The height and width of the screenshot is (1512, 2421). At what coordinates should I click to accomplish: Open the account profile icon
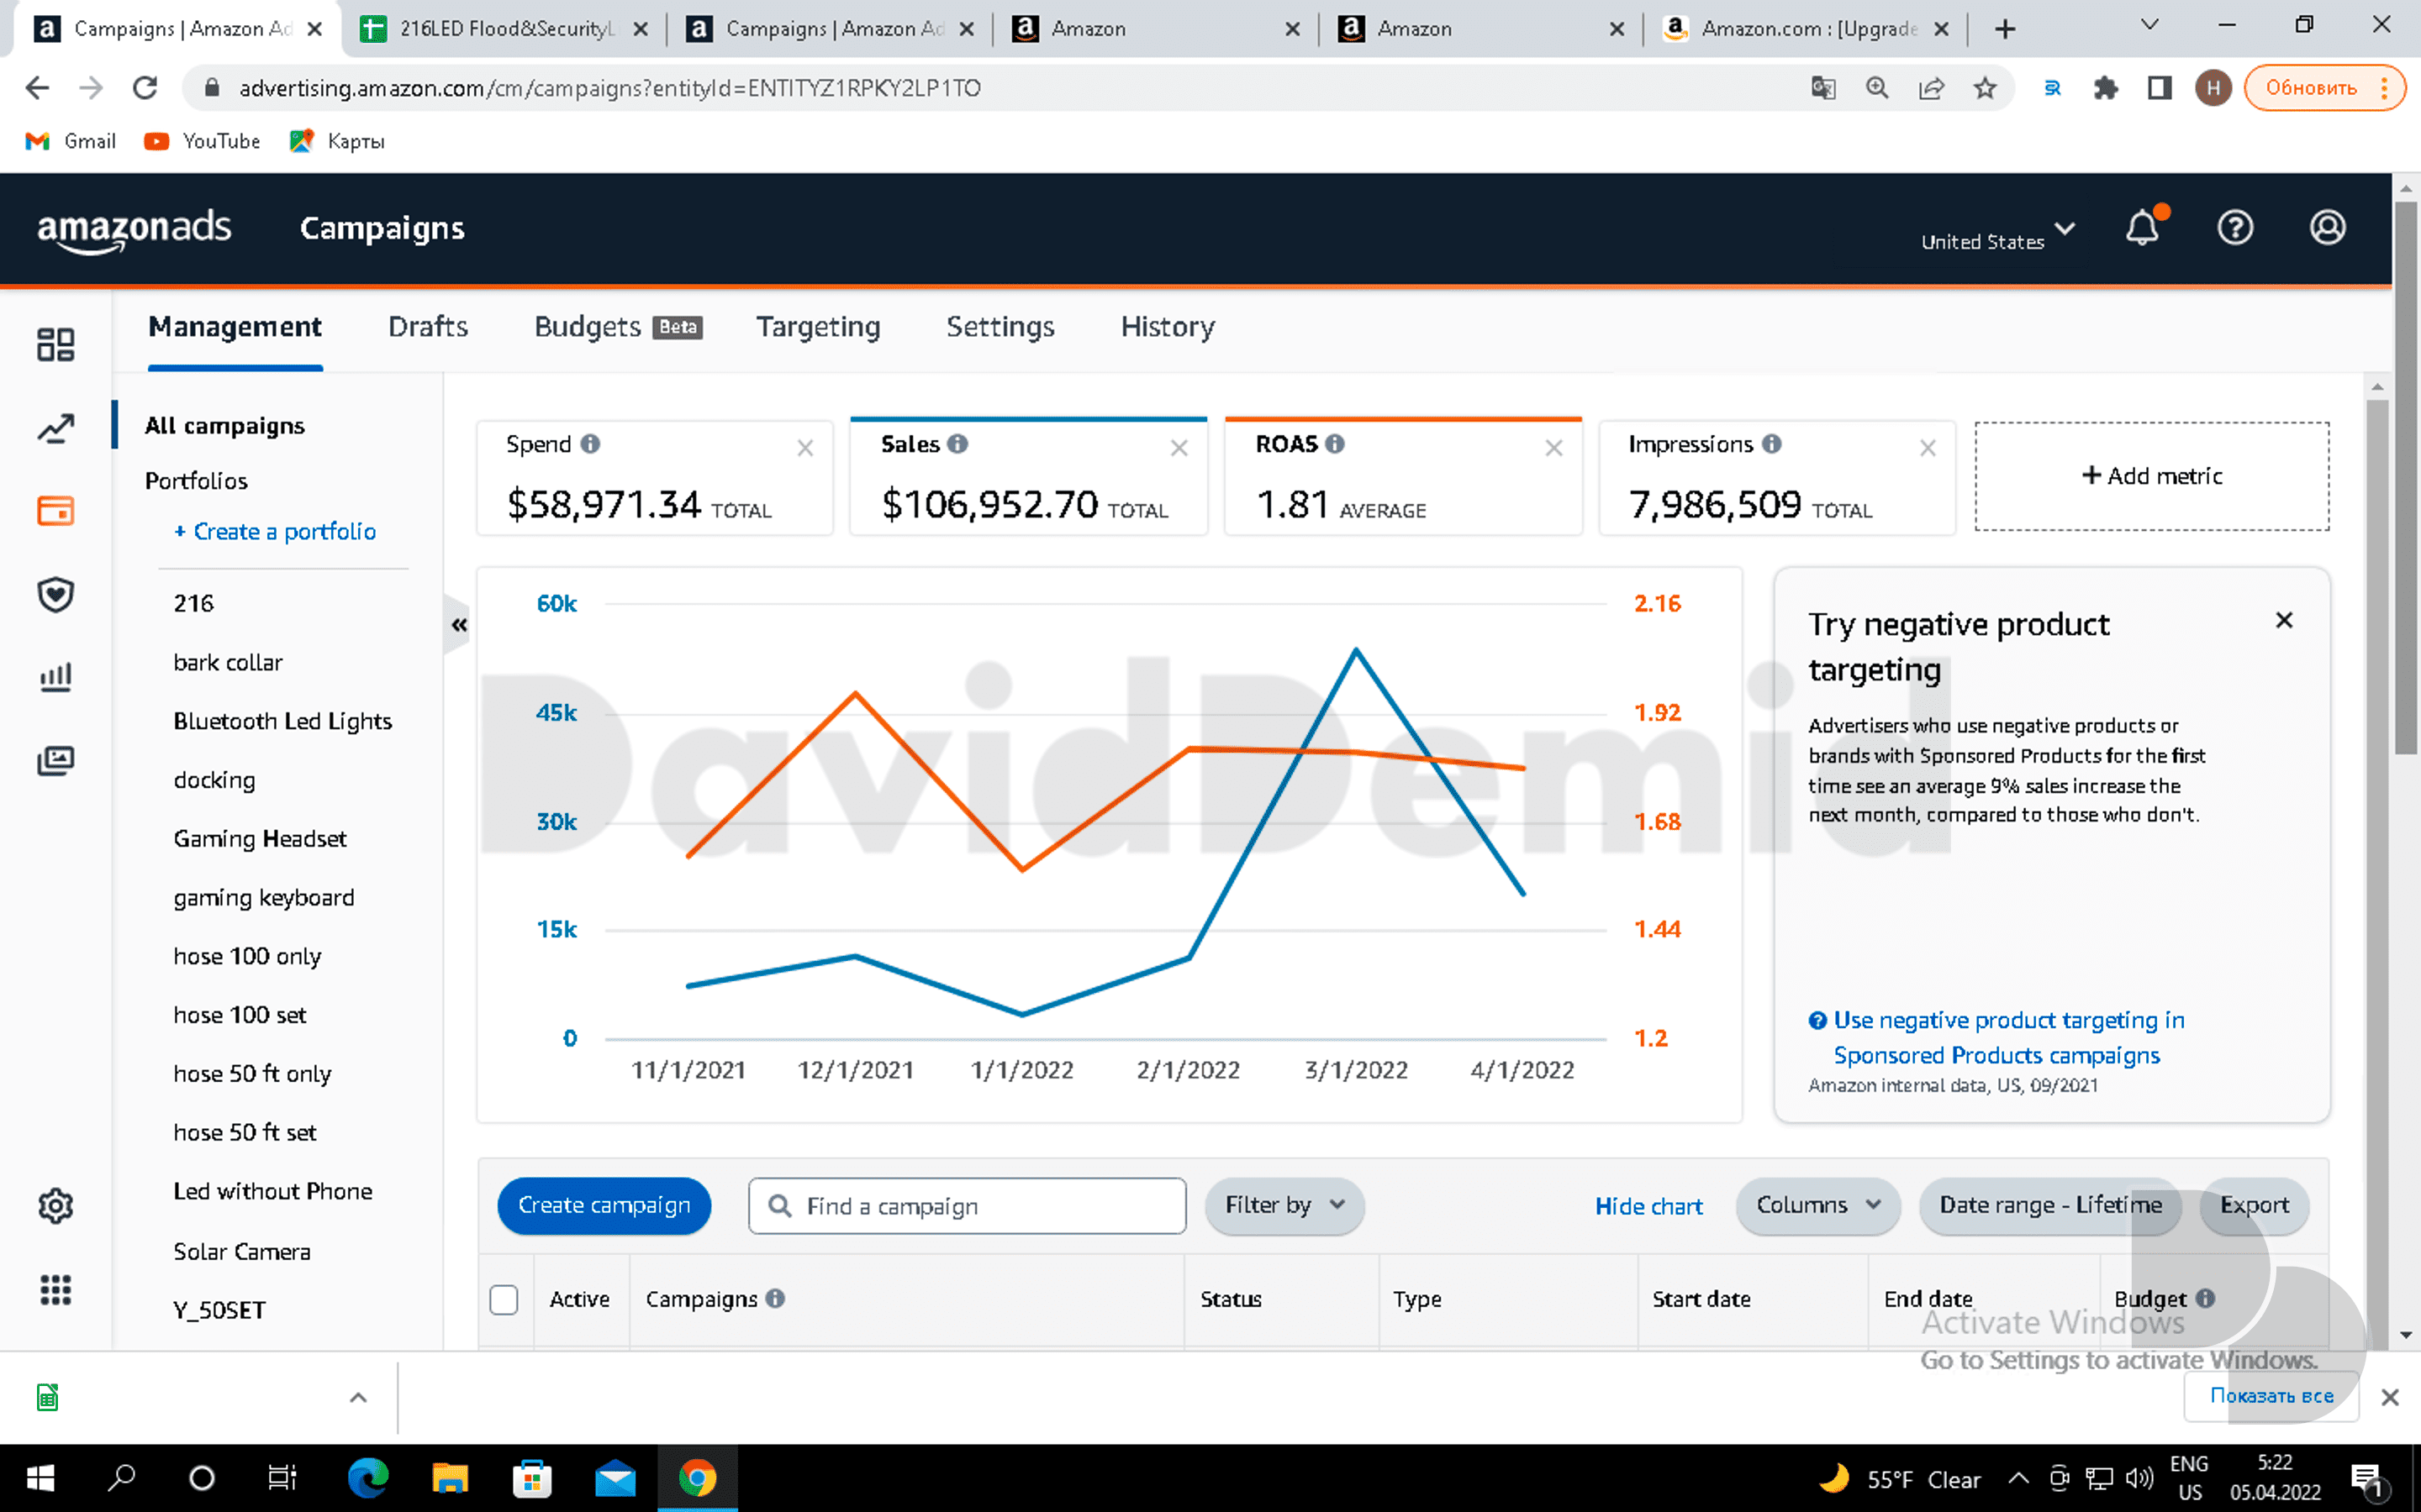(2328, 228)
